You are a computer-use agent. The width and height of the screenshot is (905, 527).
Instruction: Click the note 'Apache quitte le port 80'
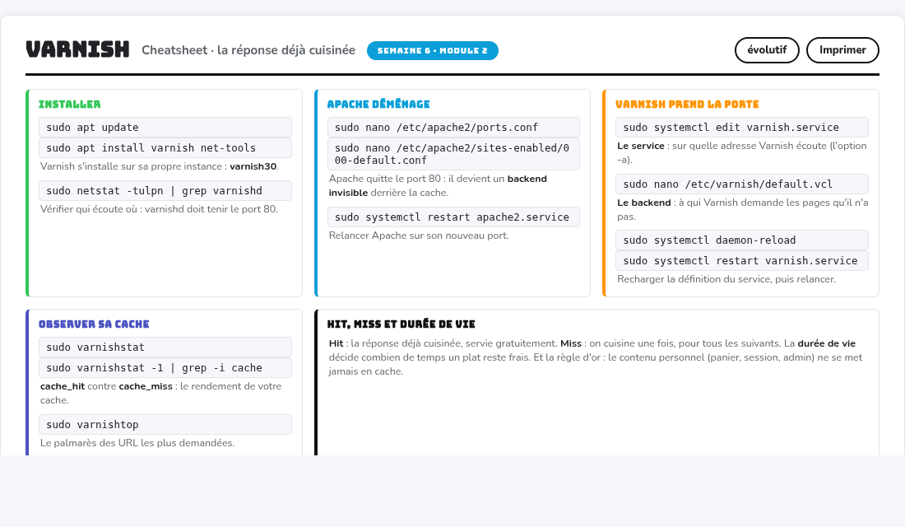tap(438, 186)
